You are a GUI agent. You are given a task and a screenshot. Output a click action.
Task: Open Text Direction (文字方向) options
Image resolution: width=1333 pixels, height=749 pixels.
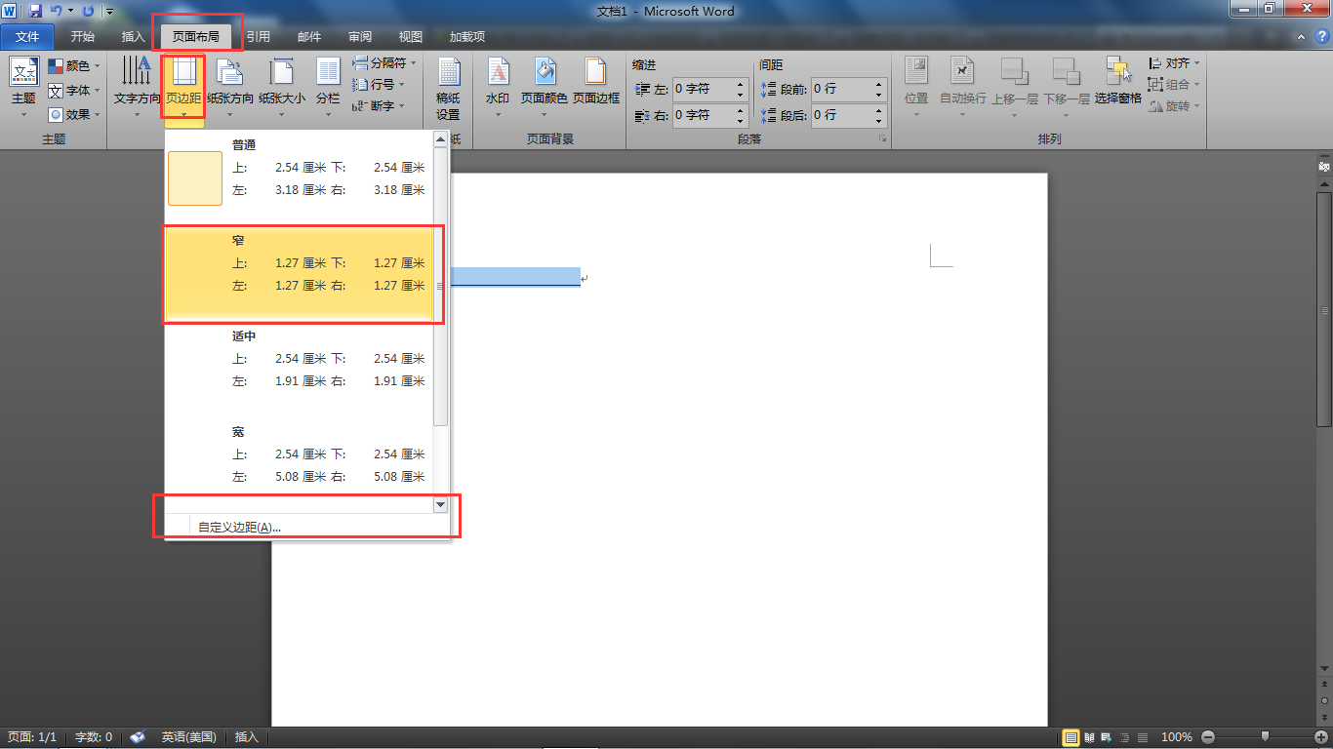137,87
